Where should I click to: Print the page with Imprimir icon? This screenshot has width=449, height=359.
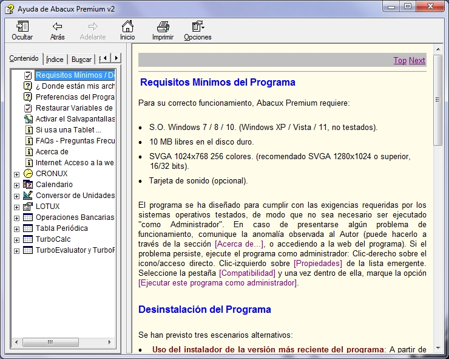163,27
